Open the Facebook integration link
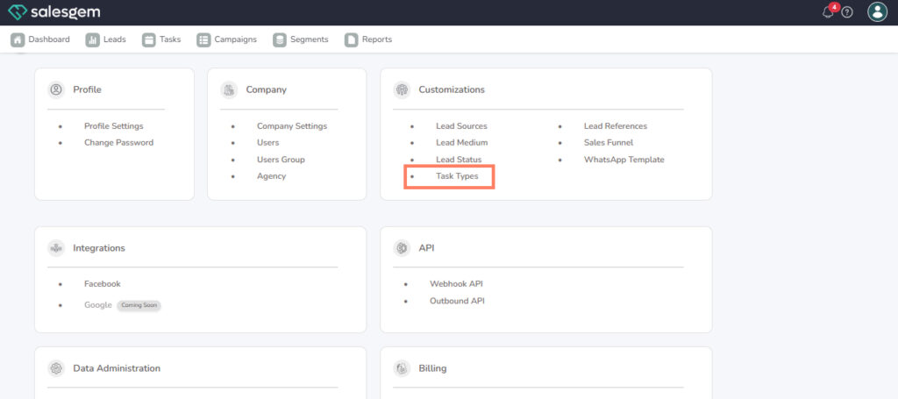898x399 pixels. coord(102,284)
